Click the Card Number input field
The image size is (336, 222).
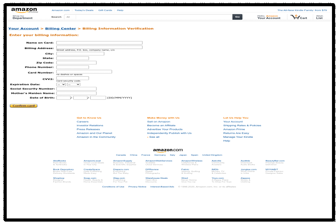[84, 72]
